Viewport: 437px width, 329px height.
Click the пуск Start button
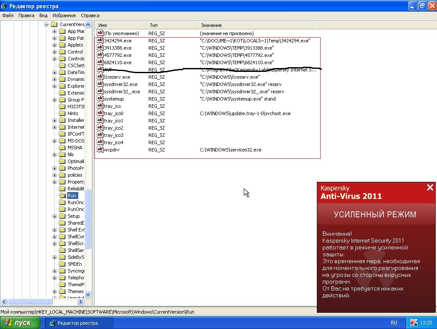point(21,323)
